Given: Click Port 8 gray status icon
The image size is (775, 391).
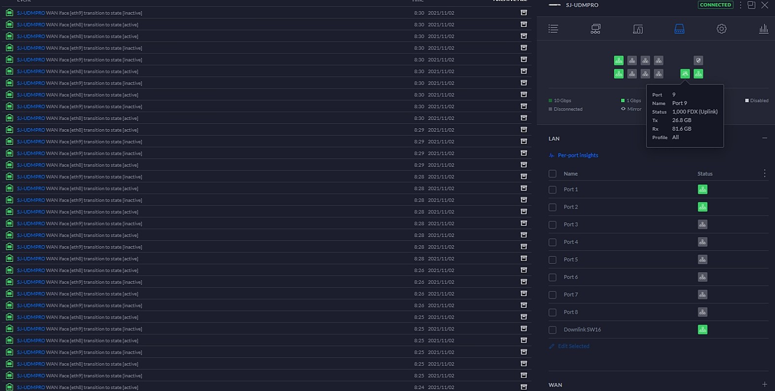Looking at the screenshot, I should 703,312.
